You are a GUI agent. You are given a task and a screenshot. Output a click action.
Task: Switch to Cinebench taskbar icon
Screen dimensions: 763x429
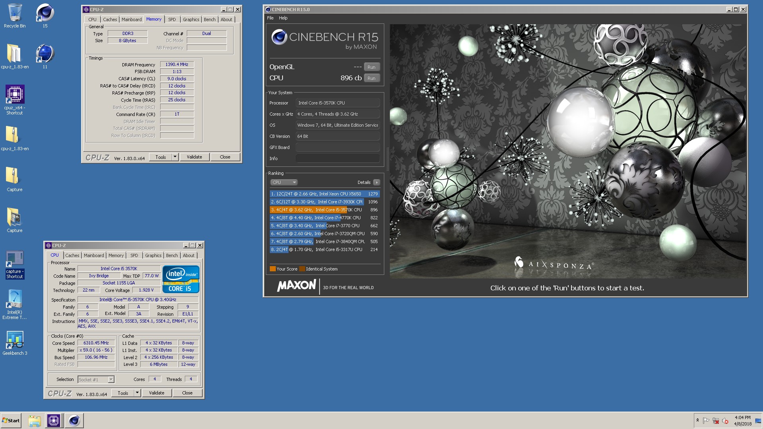tap(74, 421)
